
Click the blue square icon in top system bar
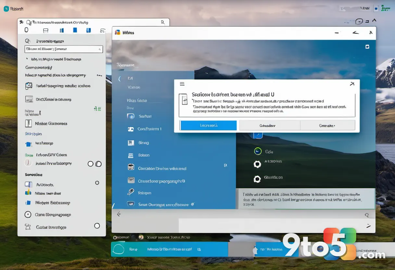pos(376,9)
